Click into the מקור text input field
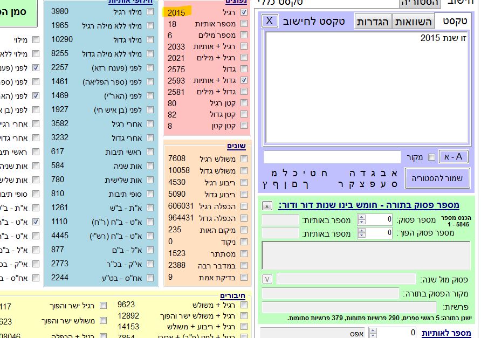The width and height of the screenshot is (481, 338). pos(332,157)
